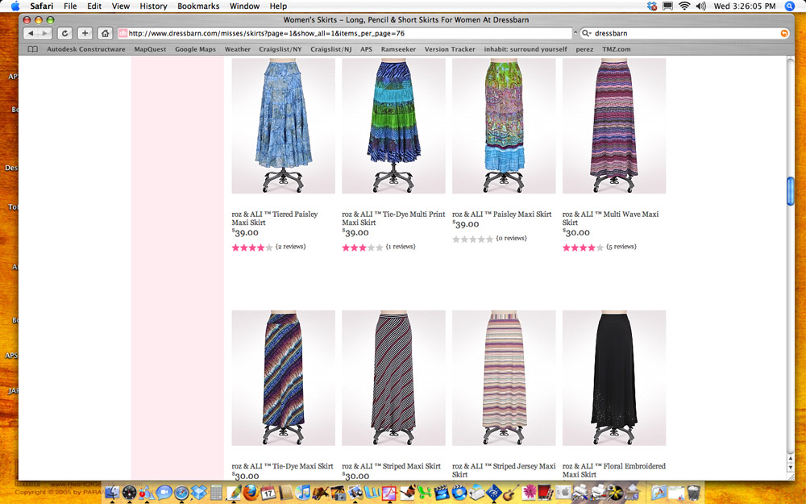Screen dimensions: 806x504
Task: Open the Ramseeker bookmark
Action: [398, 49]
